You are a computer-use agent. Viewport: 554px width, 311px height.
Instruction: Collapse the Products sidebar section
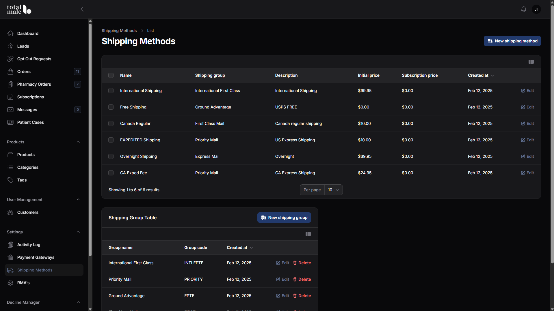pos(78,142)
